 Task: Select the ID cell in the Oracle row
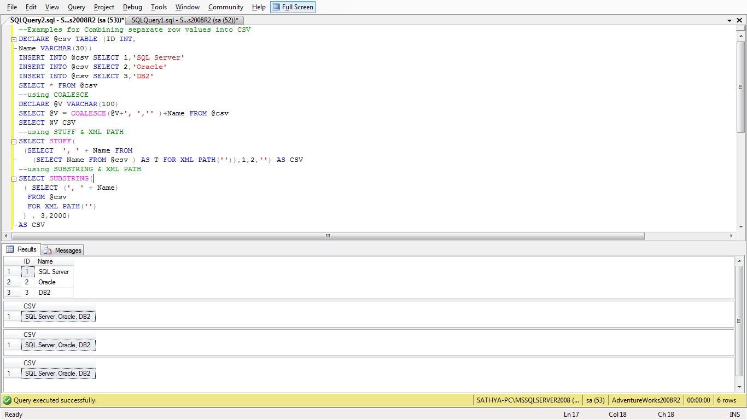[27, 282]
